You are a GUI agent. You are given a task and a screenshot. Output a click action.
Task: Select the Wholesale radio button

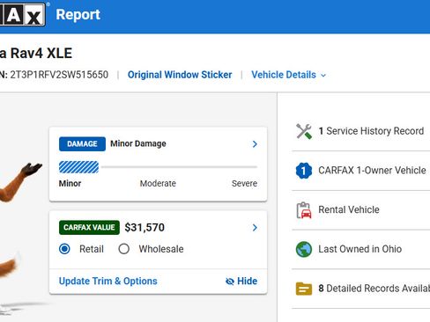point(124,249)
